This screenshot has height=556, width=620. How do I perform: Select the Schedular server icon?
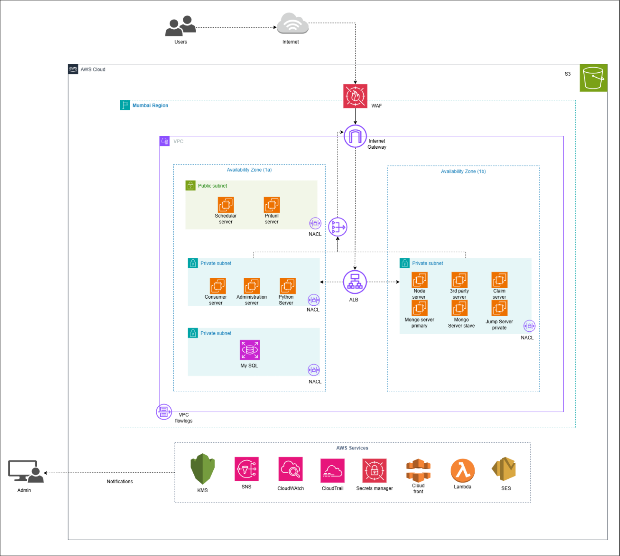coord(226,205)
